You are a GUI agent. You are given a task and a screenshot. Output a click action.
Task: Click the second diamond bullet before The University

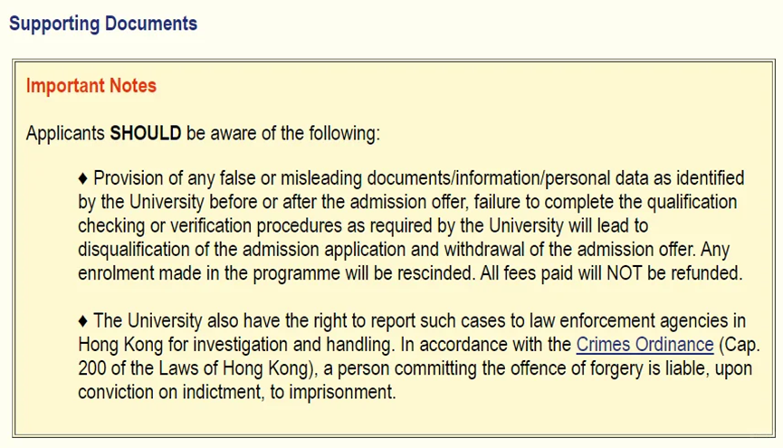click(x=83, y=321)
